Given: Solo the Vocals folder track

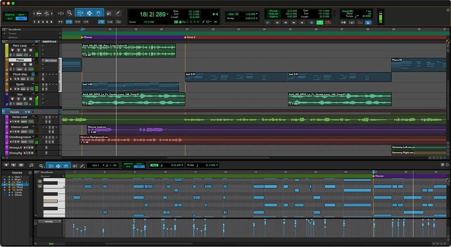Looking at the screenshot, I should pyautogui.click(x=26, y=112).
